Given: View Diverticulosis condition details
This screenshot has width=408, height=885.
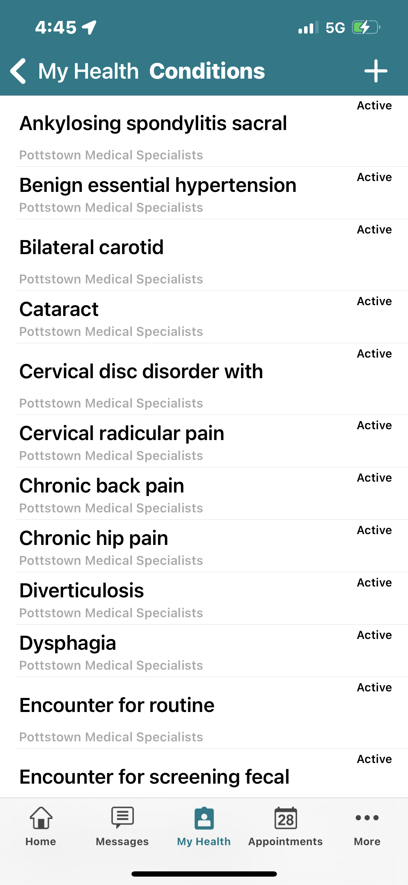Looking at the screenshot, I should click(82, 591).
